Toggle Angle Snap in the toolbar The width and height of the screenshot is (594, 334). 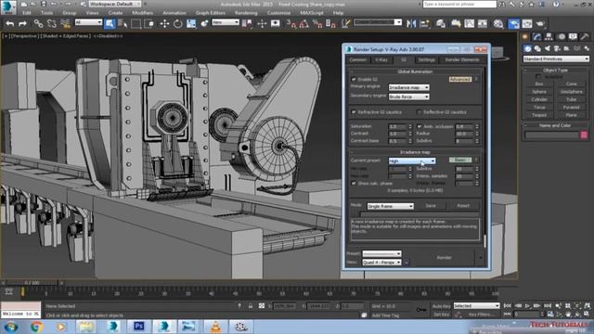point(303,23)
